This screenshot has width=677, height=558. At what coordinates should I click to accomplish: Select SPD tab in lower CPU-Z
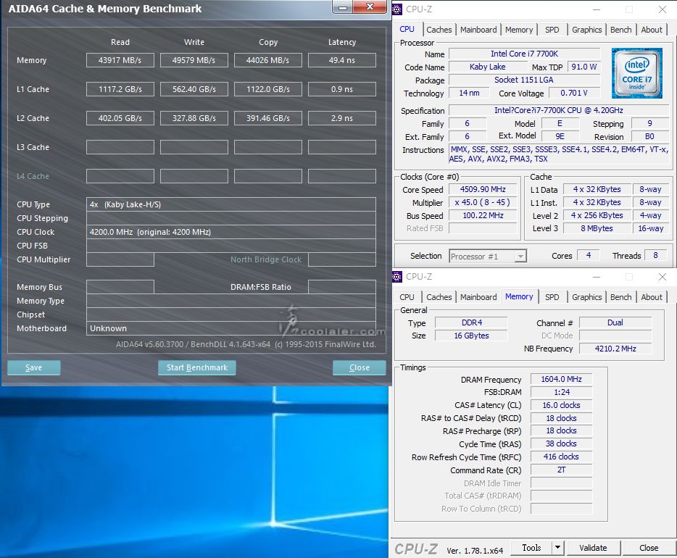(552, 297)
